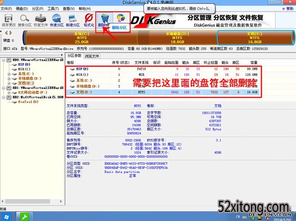Select the 文档(E:) partition bar segment
This screenshot has height=221, width=296.
[x=255, y=37]
